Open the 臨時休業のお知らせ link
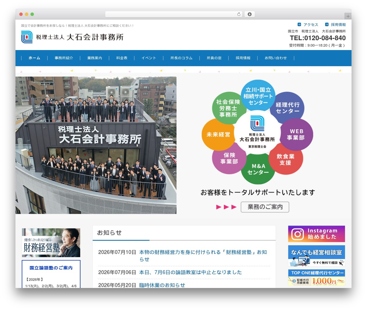367x310 pixels. pos(162,285)
